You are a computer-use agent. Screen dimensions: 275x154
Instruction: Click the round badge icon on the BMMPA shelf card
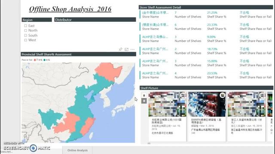tap(223, 95)
